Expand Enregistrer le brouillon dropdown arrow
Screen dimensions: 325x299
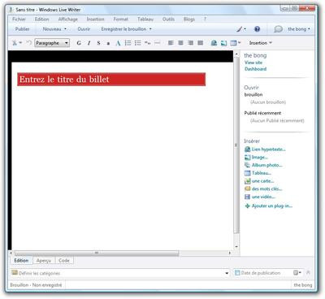(150, 29)
